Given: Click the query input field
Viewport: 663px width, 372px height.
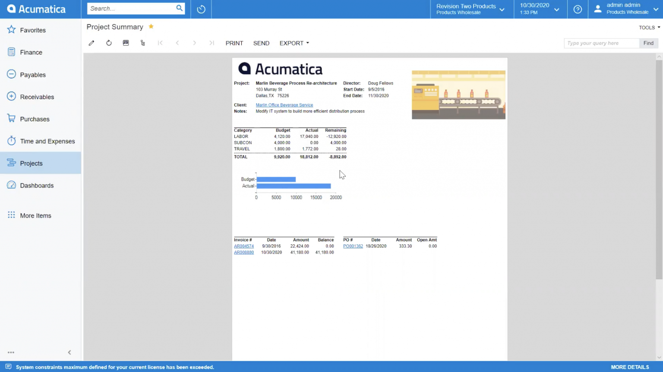Looking at the screenshot, I should (601, 43).
